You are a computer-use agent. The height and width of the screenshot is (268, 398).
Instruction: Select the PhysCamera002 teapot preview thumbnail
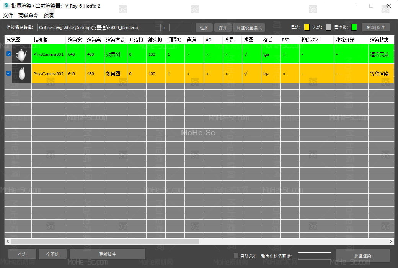pos(21,73)
